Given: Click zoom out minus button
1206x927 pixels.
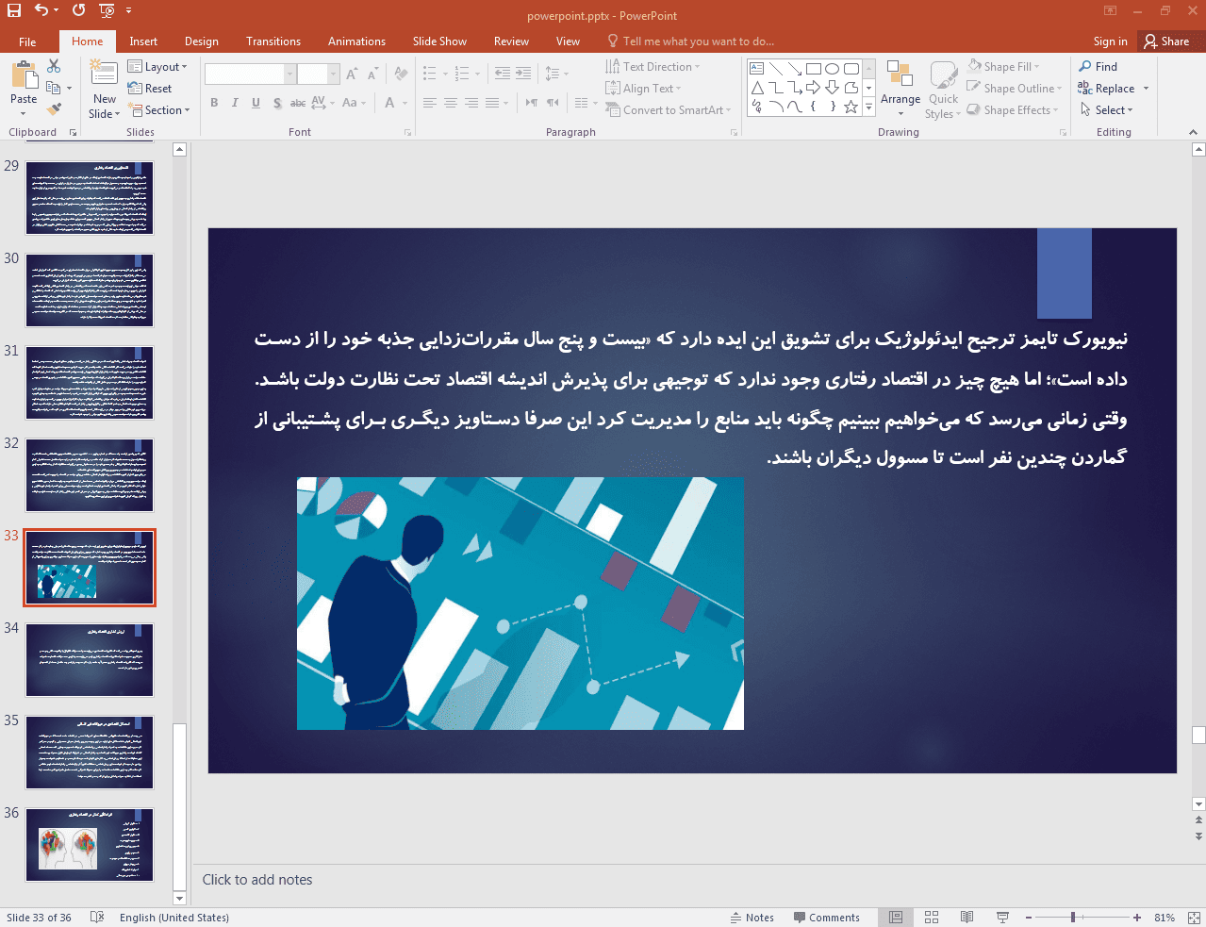Looking at the screenshot, I should point(1029,918).
